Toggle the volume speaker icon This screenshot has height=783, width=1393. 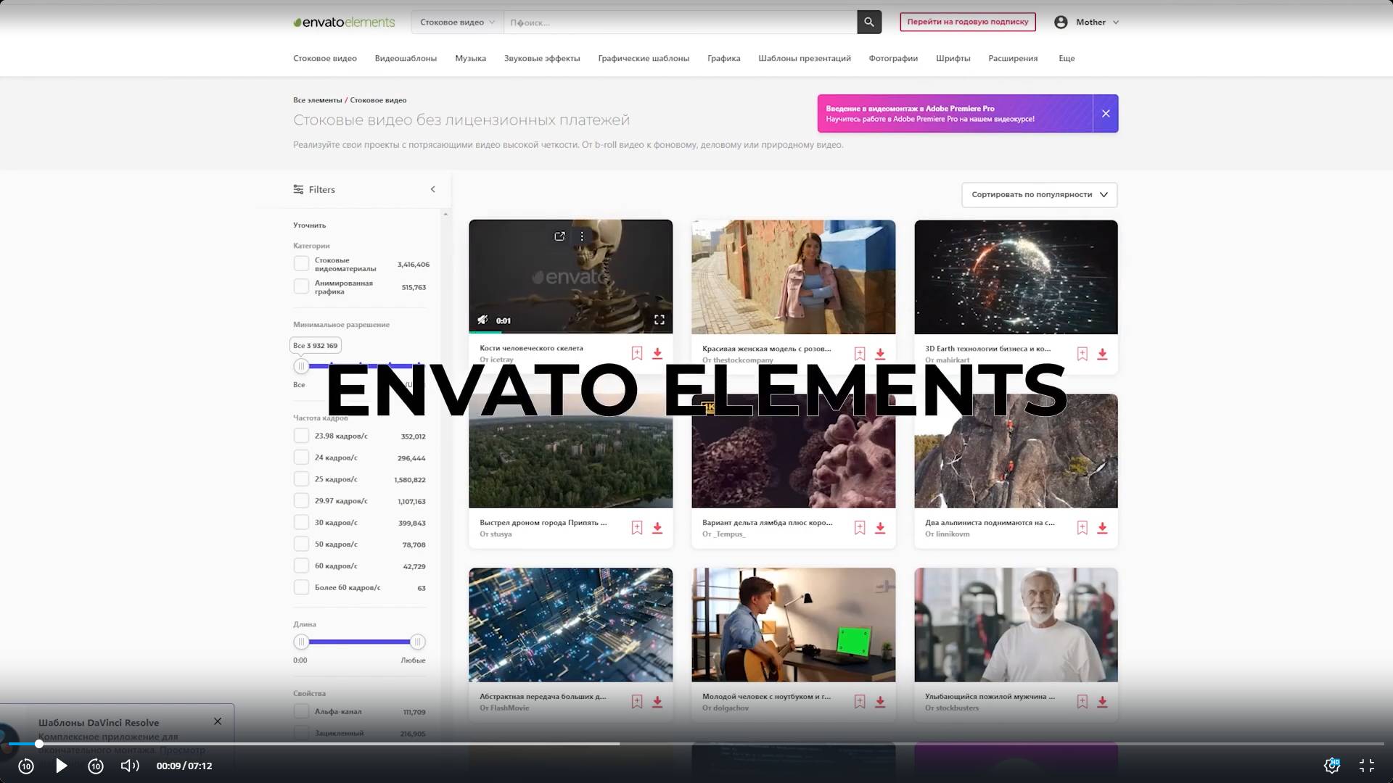tap(129, 766)
